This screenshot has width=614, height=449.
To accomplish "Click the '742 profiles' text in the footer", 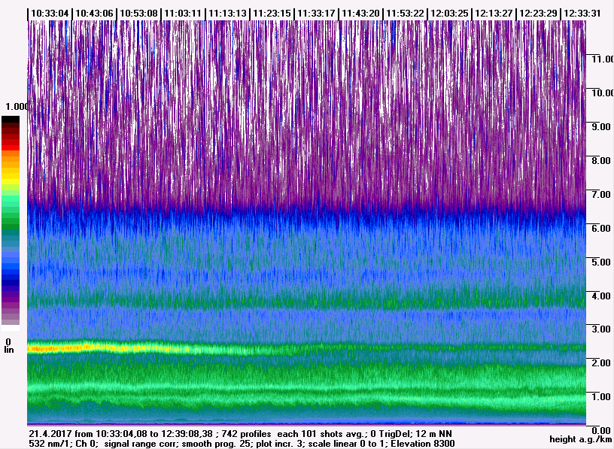I will point(246,434).
